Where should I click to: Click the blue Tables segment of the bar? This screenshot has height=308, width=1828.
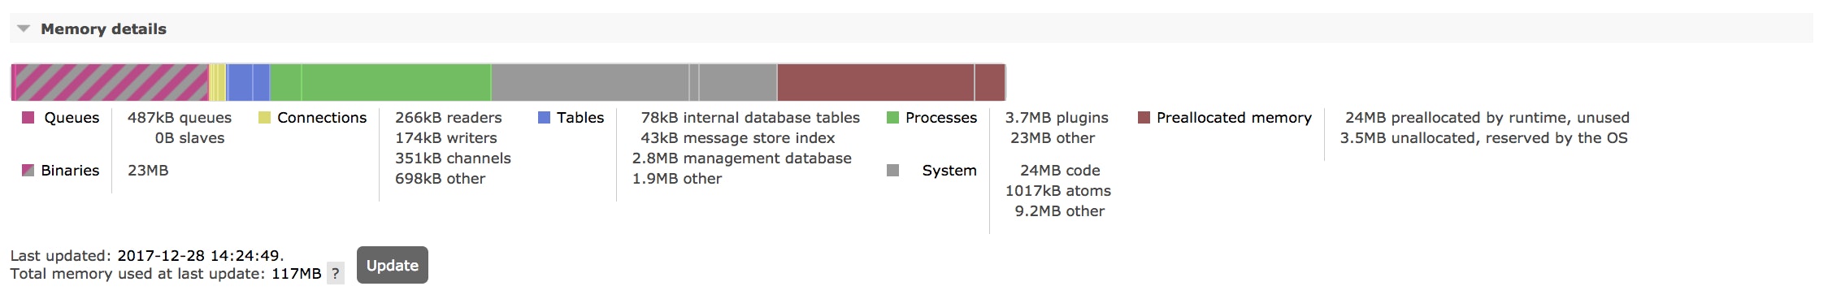(x=248, y=82)
